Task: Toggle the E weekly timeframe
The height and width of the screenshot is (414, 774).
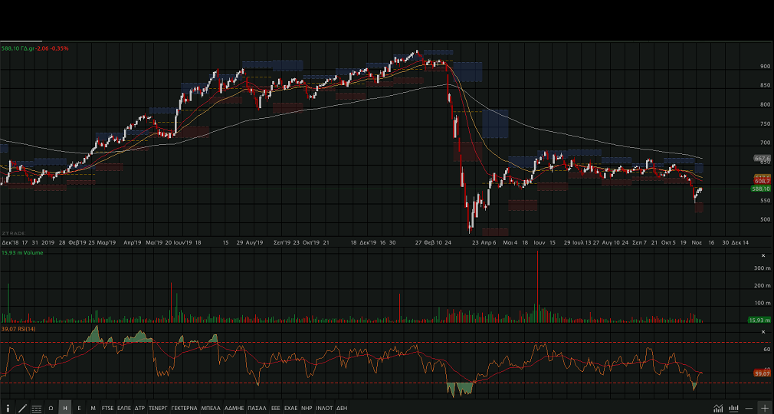Action: (79, 409)
